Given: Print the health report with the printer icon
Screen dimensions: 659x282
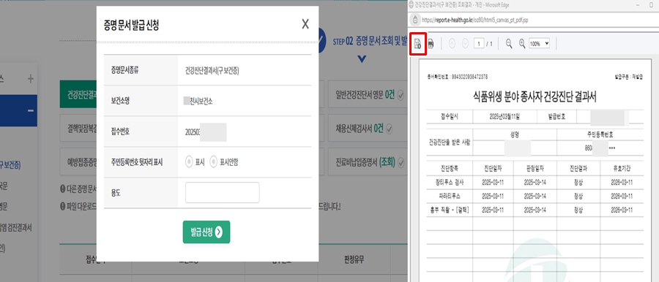Looking at the screenshot, I should click(x=431, y=43).
